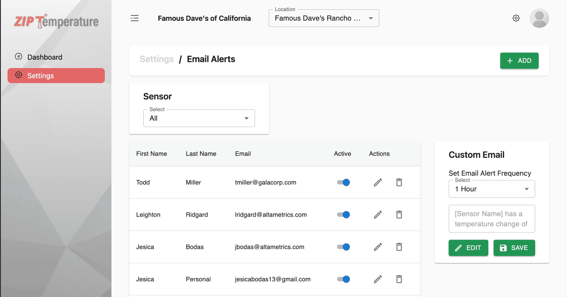Delete Todd Miller's email alert
The height and width of the screenshot is (297, 567).
(399, 183)
